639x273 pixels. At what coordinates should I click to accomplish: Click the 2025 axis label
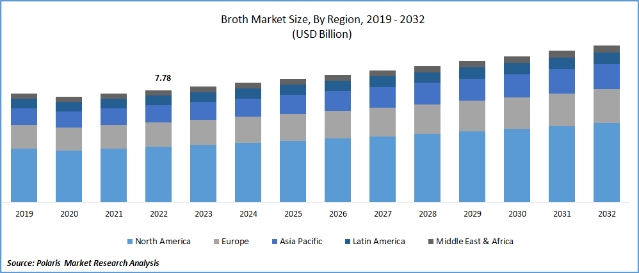click(293, 214)
